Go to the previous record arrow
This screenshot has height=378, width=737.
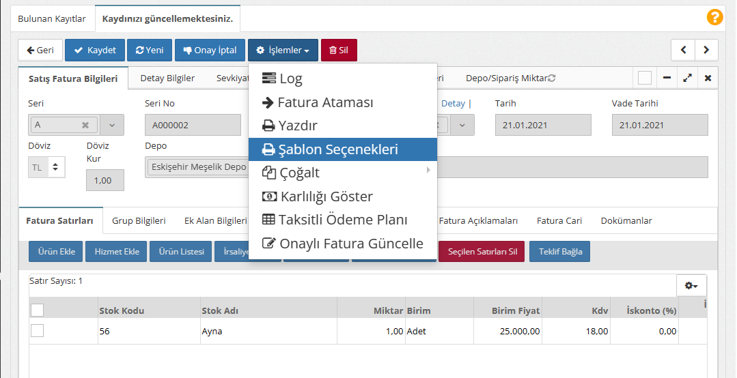683,50
